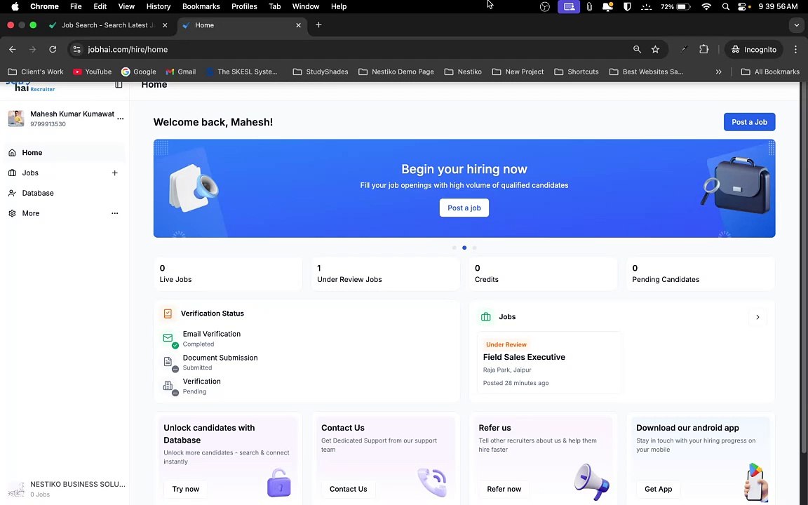
Task: Open the Under Review Jobs card
Action: pyautogui.click(x=386, y=274)
